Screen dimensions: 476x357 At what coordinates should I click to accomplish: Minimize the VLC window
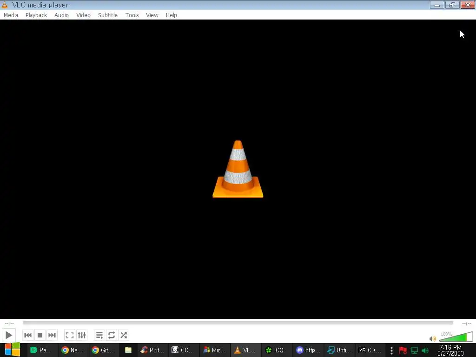437,5
